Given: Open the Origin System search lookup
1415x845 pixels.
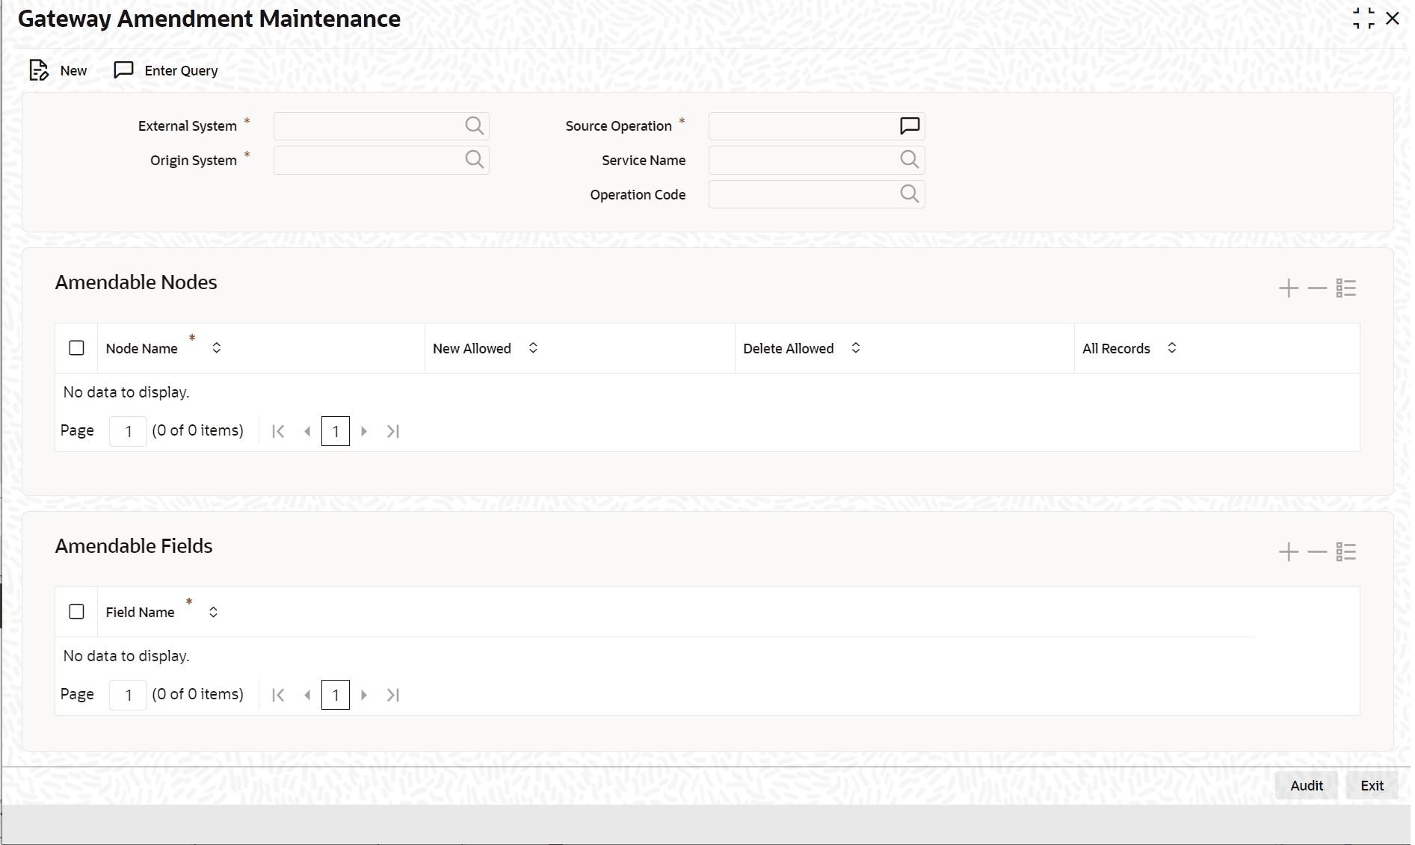Looking at the screenshot, I should pyautogui.click(x=474, y=159).
